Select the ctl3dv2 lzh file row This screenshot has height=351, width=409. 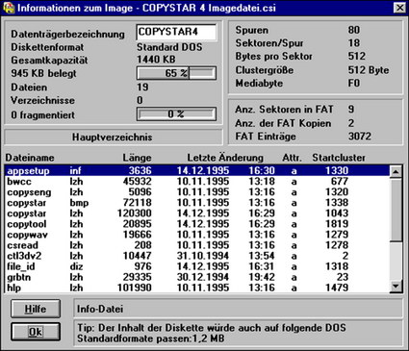pyautogui.click(x=196, y=256)
